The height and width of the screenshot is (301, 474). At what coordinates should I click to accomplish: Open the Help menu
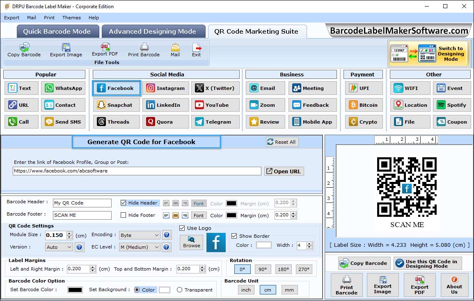click(x=94, y=18)
